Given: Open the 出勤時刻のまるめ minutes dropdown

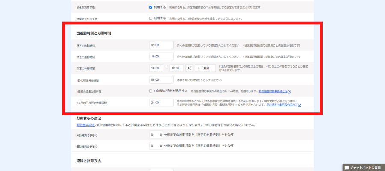Looking at the screenshot, I should (x=156, y=134).
